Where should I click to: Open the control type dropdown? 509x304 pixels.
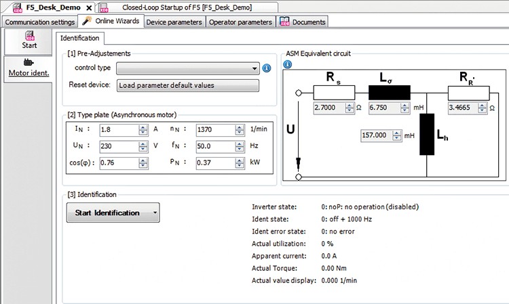[x=255, y=68]
